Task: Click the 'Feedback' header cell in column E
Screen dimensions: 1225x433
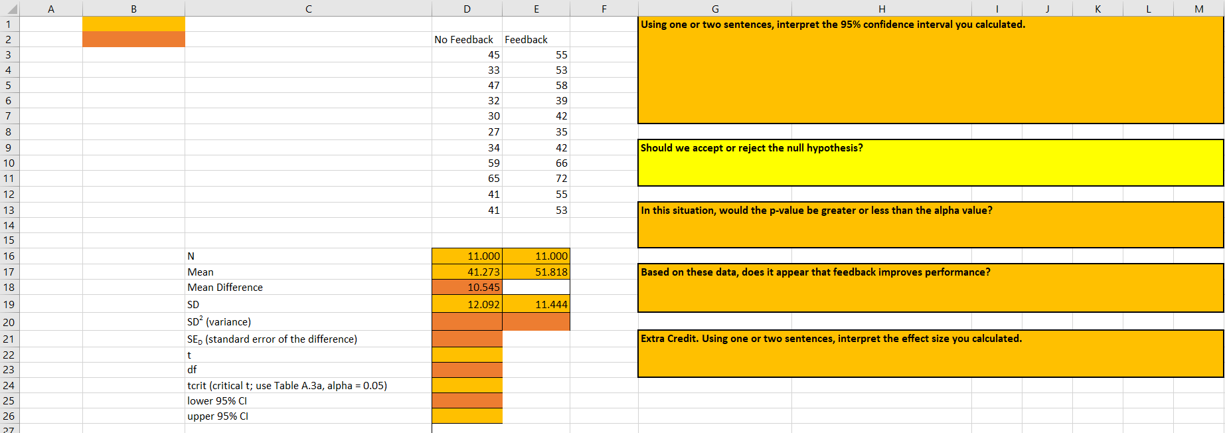Action: coord(536,39)
